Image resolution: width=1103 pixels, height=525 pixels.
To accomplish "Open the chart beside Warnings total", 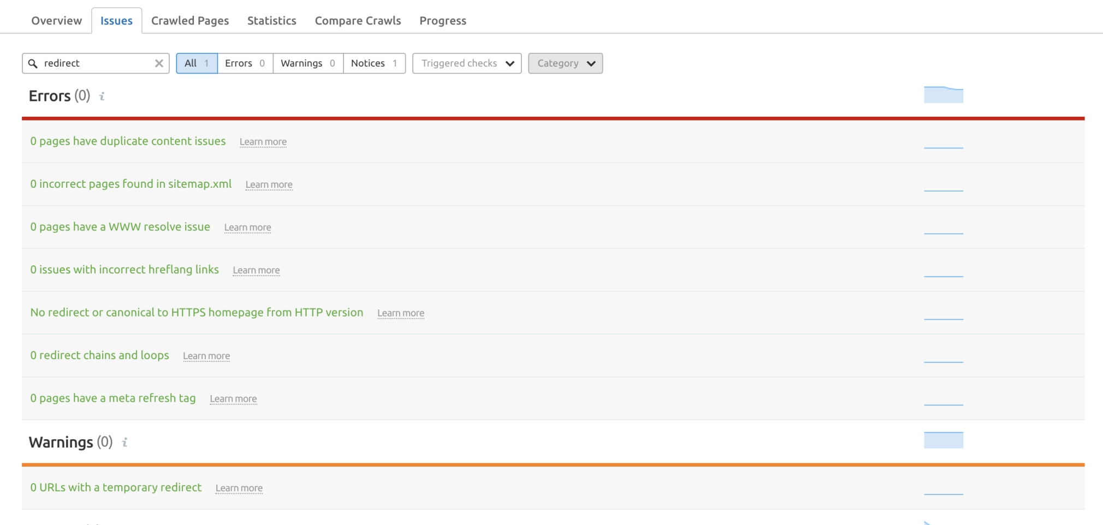I will [943, 439].
